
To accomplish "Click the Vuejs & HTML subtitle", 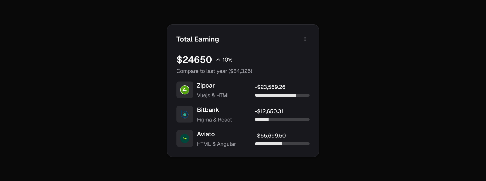I will tap(213, 95).
